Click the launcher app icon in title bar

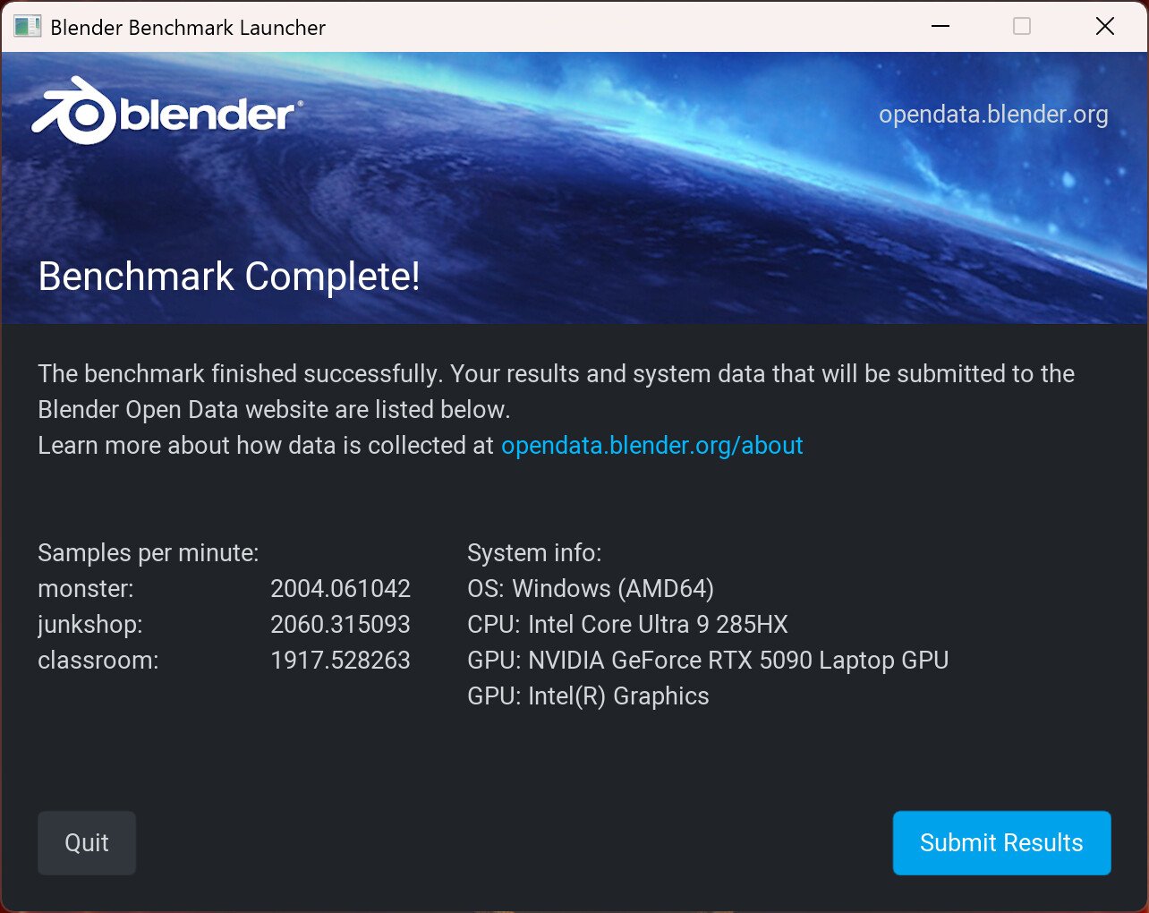[x=27, y=27]
